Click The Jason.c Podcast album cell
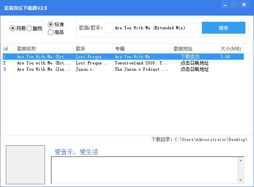254x187 pixels. (141, 69)
